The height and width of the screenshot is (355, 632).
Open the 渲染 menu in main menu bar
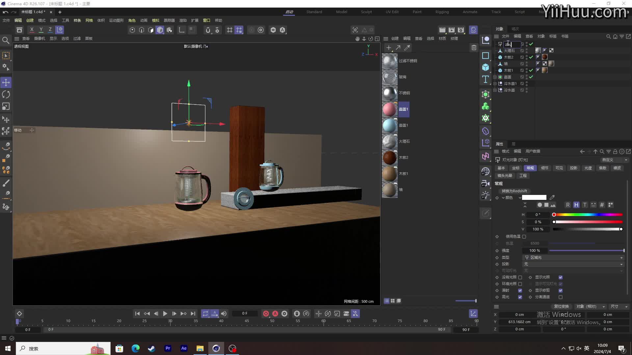(183, 20)
